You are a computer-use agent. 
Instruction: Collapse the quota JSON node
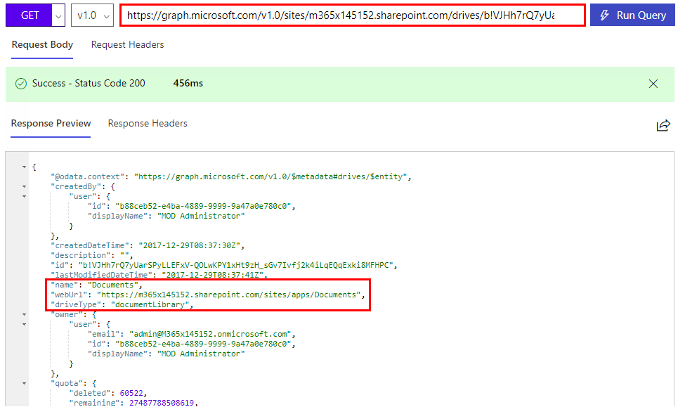24,383
